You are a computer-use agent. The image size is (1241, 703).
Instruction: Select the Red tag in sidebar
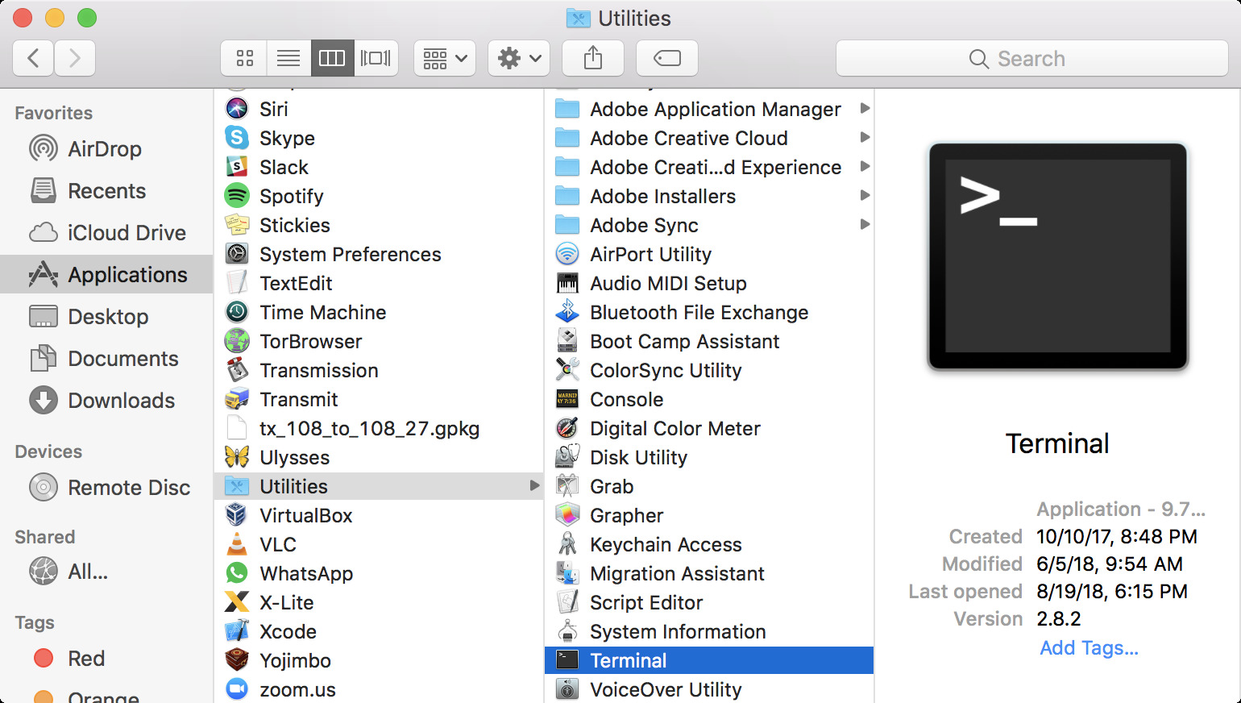tap(85, 659)
